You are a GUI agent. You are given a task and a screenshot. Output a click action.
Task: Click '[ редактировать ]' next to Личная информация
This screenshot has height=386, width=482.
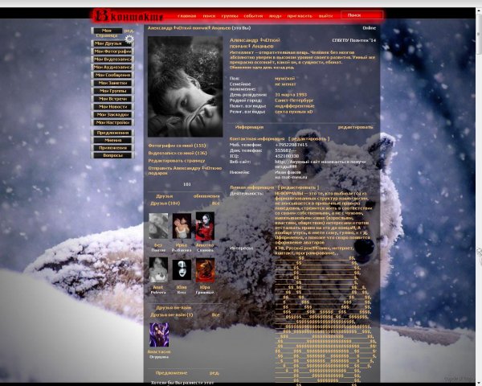coord(298,187)
